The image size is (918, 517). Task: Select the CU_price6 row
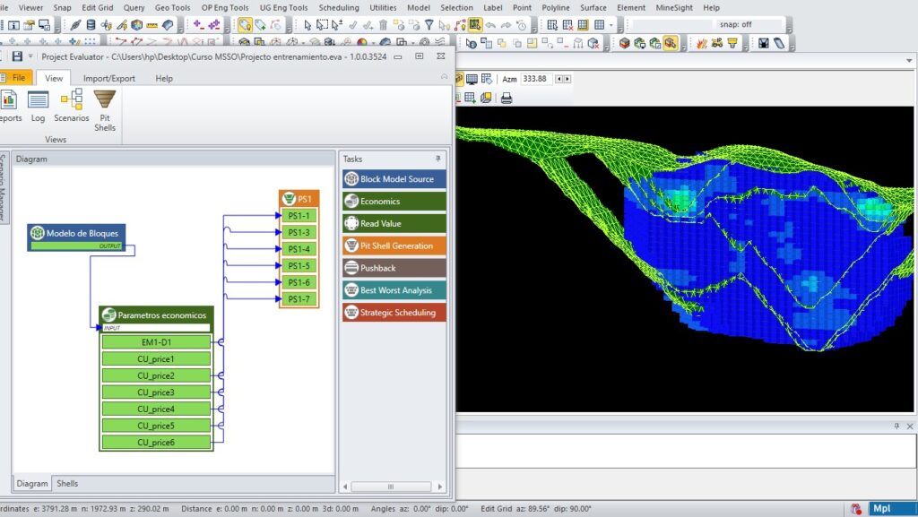click(156, 442)
